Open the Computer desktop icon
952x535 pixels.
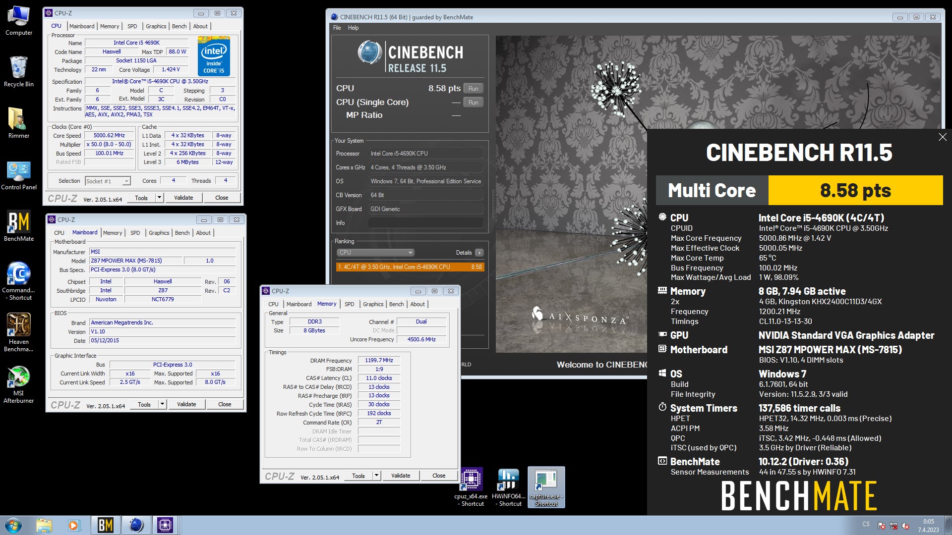point(19,21)
